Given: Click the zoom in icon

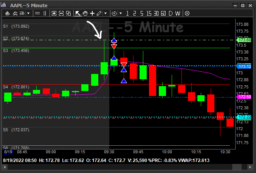Looking at the screenshot, I should (x=54, y=13).
